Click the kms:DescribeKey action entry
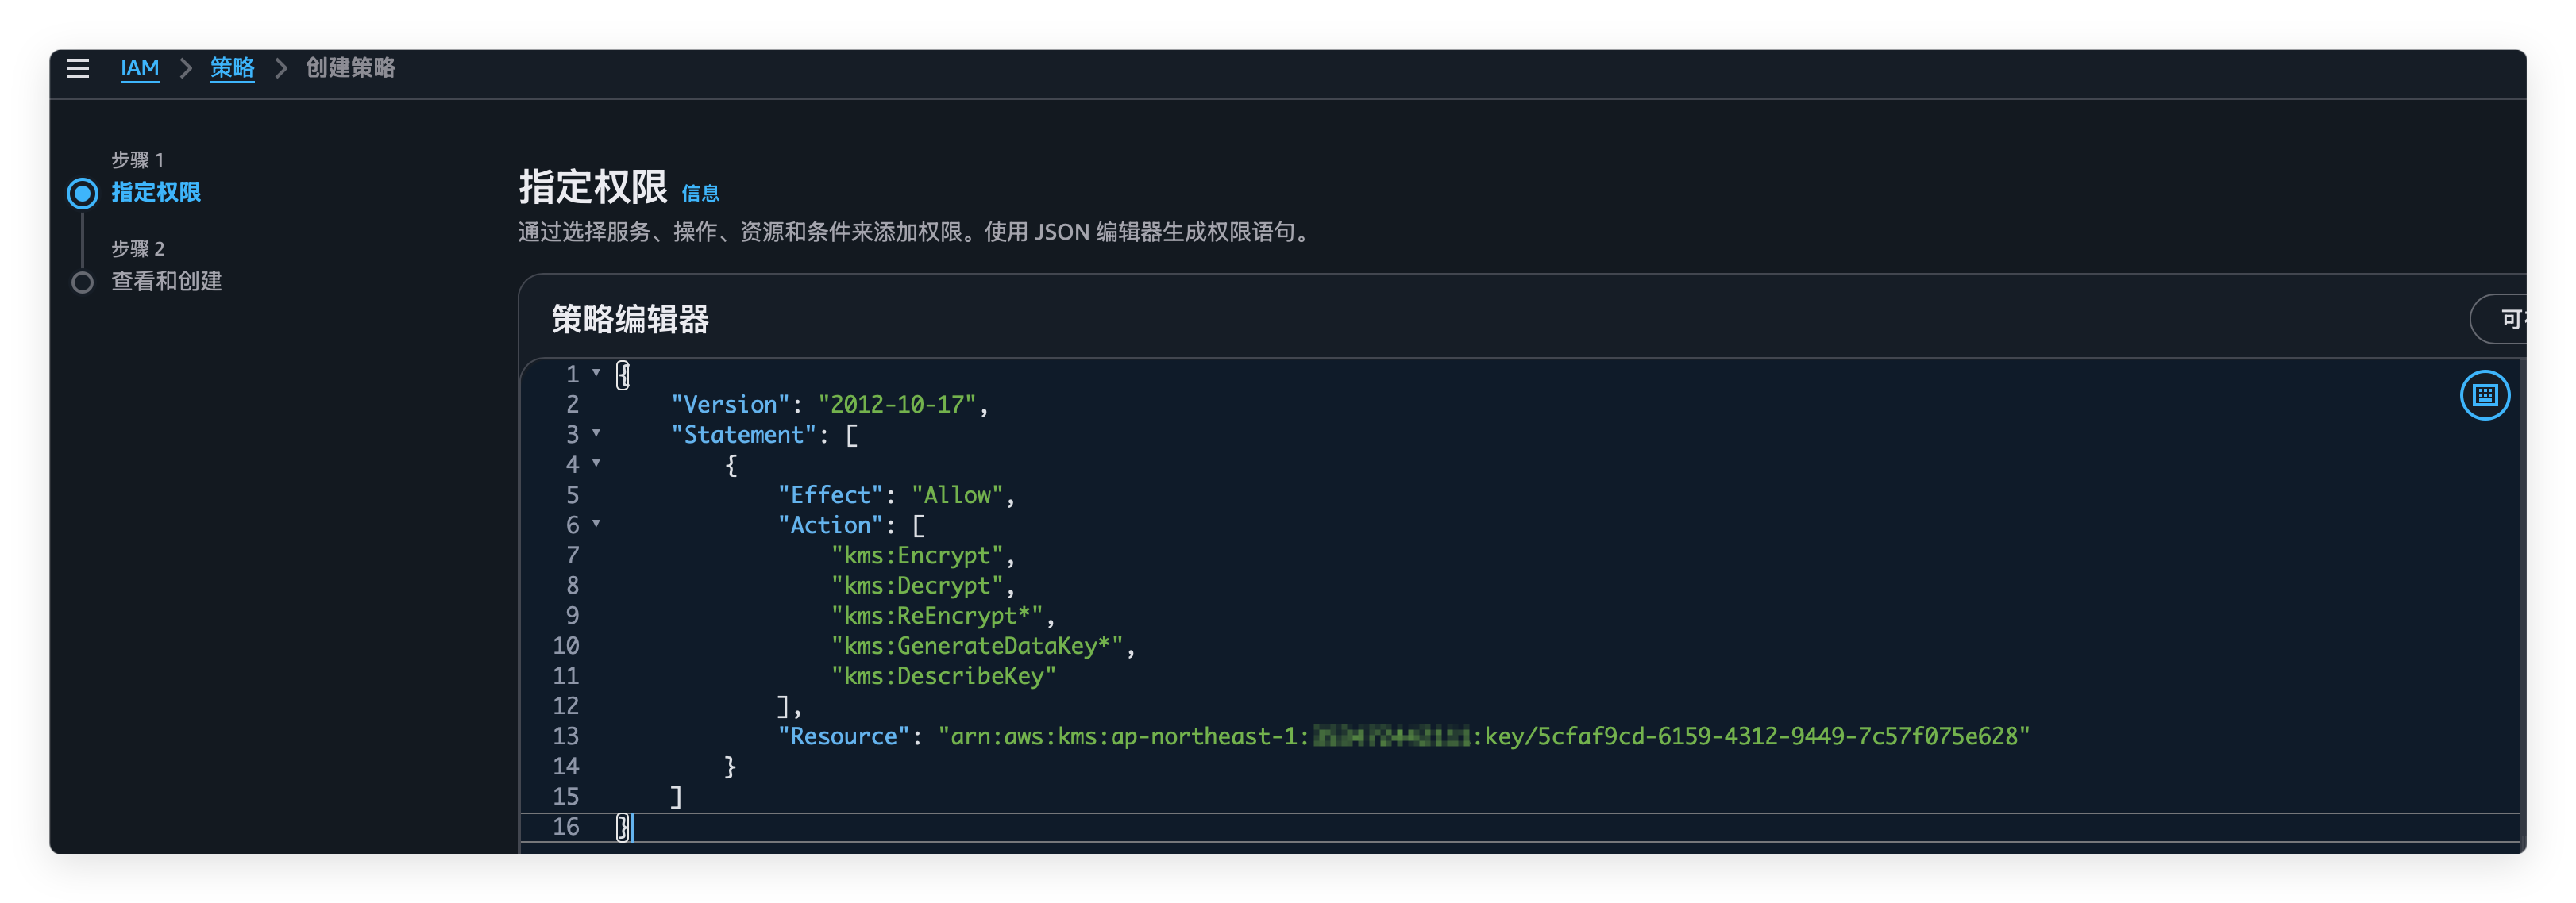The height and width of the screenshot is (903, 2576). pyautogui.click(x=943, y=675)
